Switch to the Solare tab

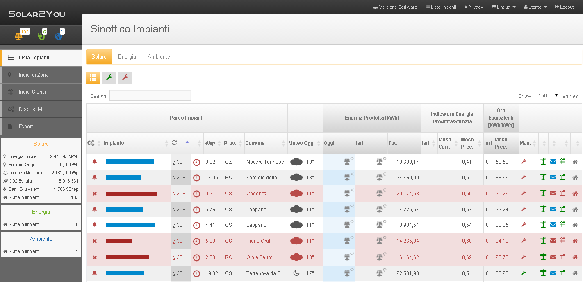[x=99, y=56]
